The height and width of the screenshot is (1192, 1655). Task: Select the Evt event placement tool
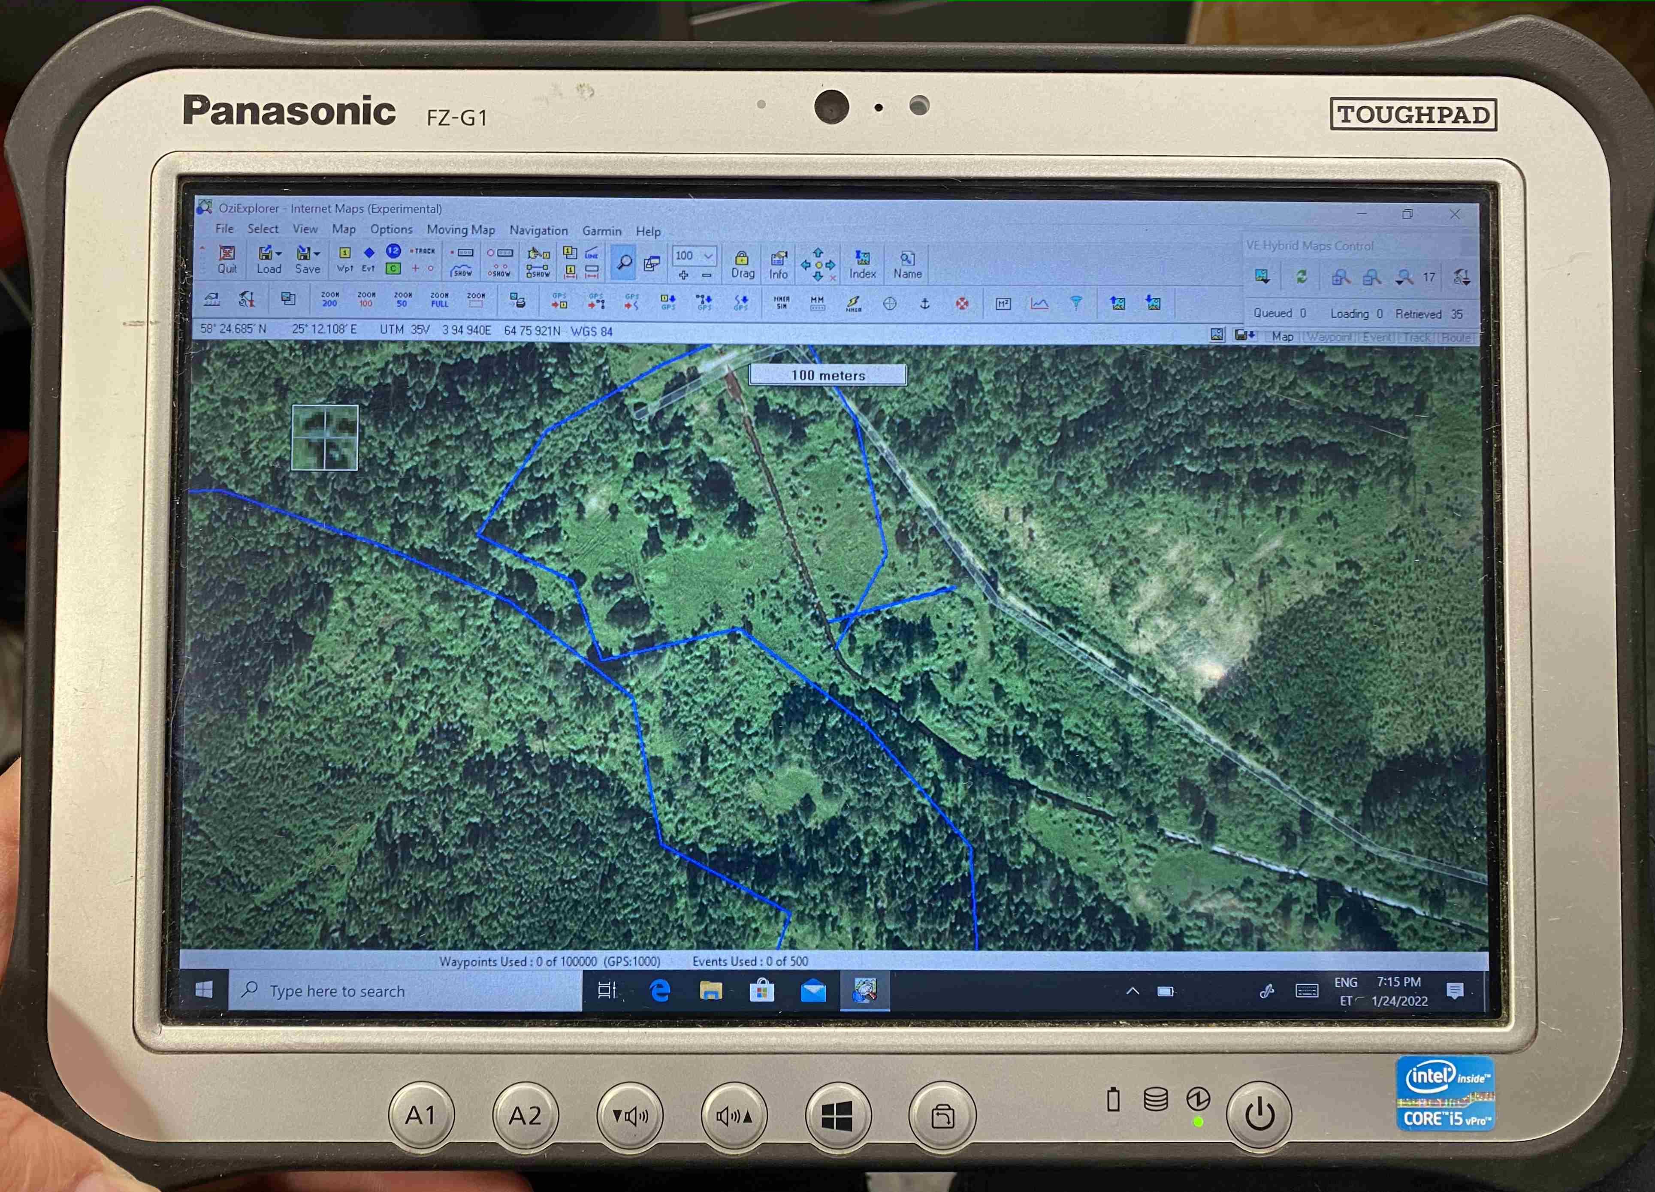click(x=368, y=259)
